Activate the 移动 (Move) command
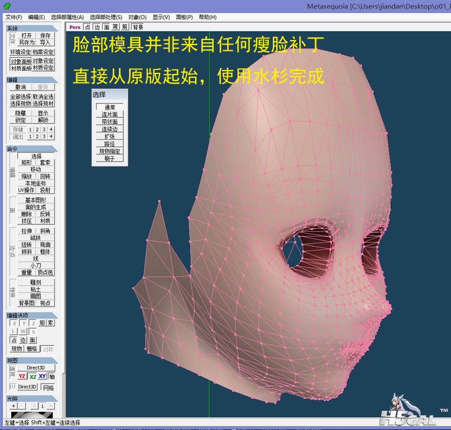 click(36, 169)
